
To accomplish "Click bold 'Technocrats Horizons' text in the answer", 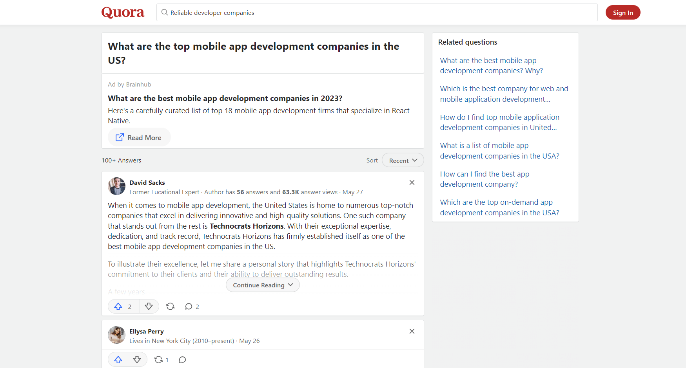I will click(x=247, y=226).
